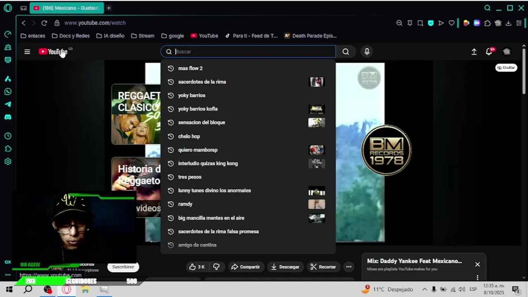This screenshot has width=528, height=297.
Task: Choose 'interludio quizas king kong' suggestion
Action: point(248,163)
